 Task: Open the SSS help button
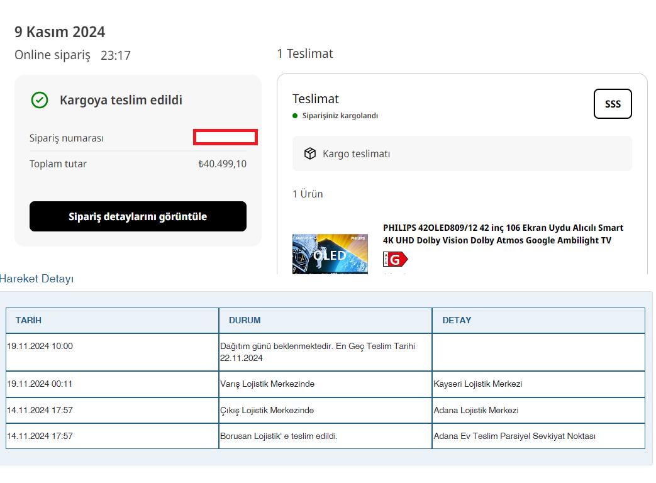click(x=613, y=104)
